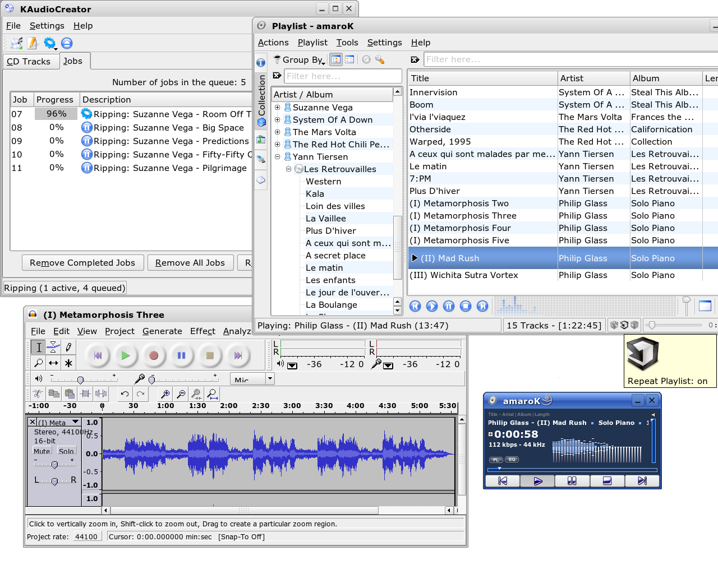This screenshot has height=574, width=718.
Task: Click Audacity's Stop button
Action: [x=210, y=355]
